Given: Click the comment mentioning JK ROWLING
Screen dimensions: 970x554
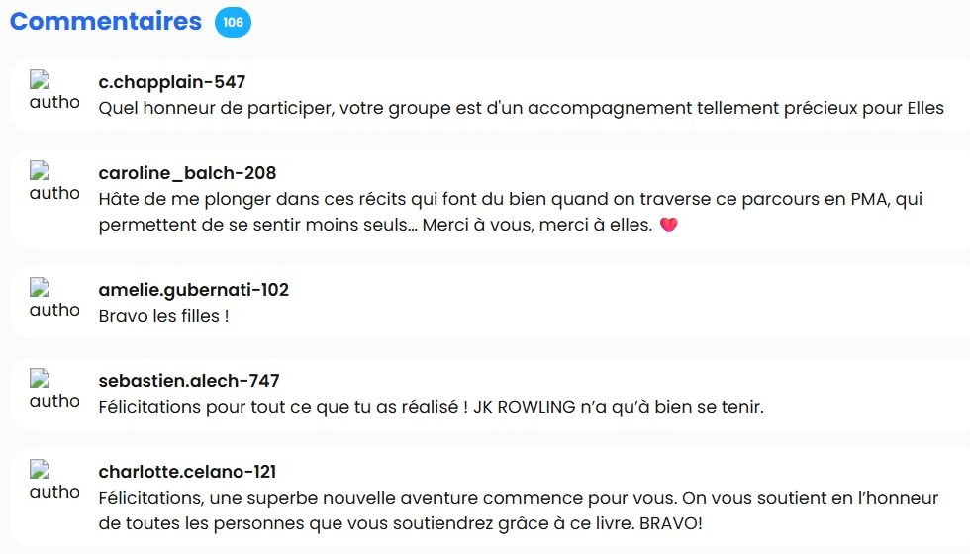Looking at the screenshot, I should pos(432,407).
